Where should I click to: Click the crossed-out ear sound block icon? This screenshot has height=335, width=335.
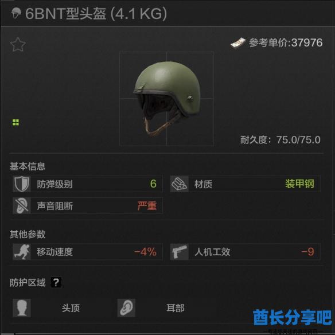click(x=22, y=206)
